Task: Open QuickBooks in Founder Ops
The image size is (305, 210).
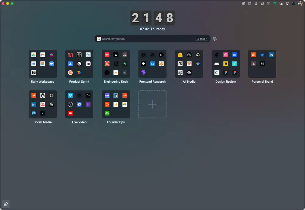Action: [107, 113]
